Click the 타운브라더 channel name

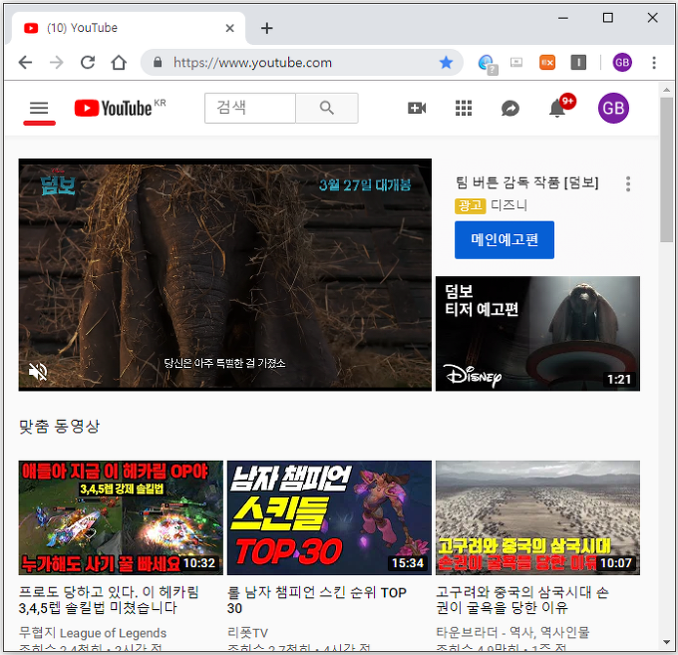[512, 633]
